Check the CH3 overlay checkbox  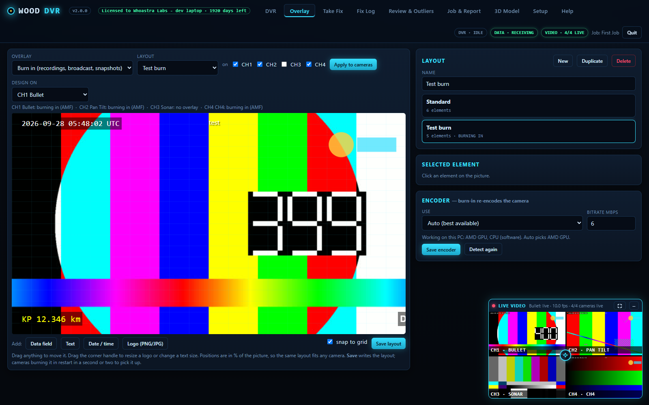point(284,64)
